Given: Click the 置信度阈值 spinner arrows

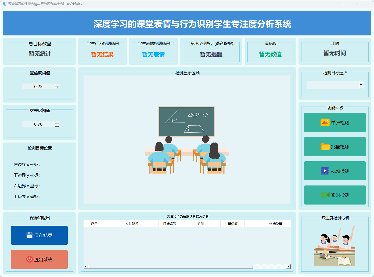Looking at the screenshot, I should tap(57, 86).
